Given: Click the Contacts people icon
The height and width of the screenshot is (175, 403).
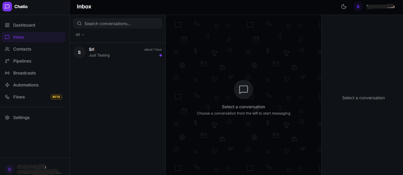Looking at the screenshot, I should pos(7,49).
